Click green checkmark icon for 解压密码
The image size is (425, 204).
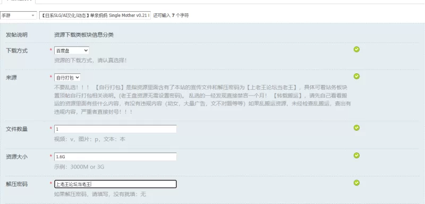[356, 183]
